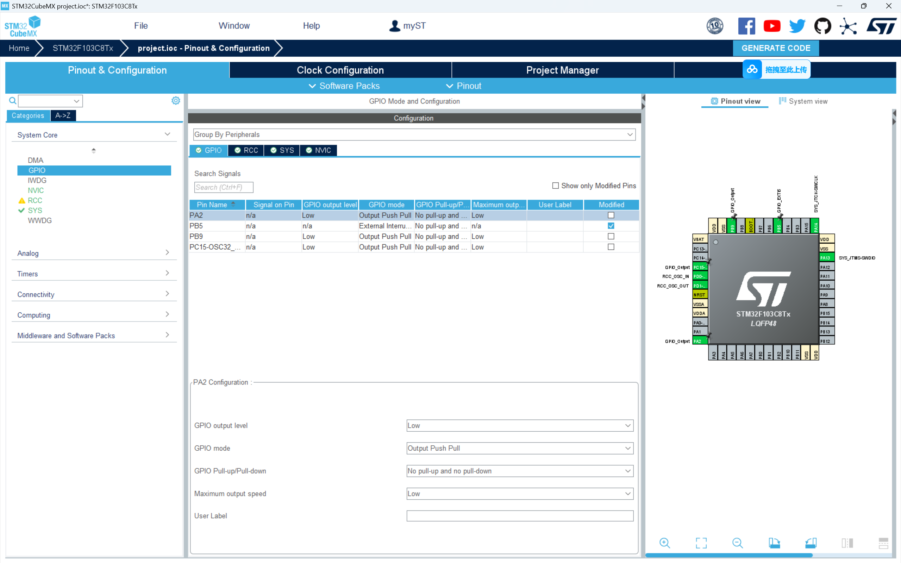This screenshot has height=563, width=901.
Task: Open the ST community network icon
Action: (848, 26)
